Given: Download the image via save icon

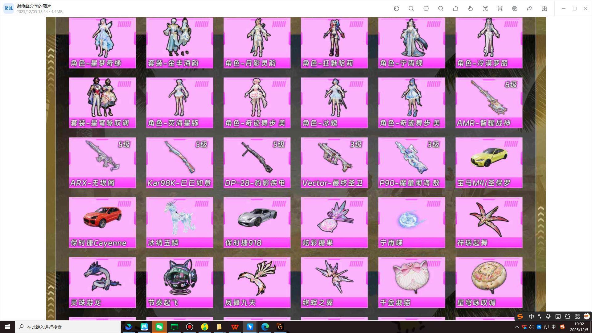Looking at the screenshot, I should coord(544,9).
